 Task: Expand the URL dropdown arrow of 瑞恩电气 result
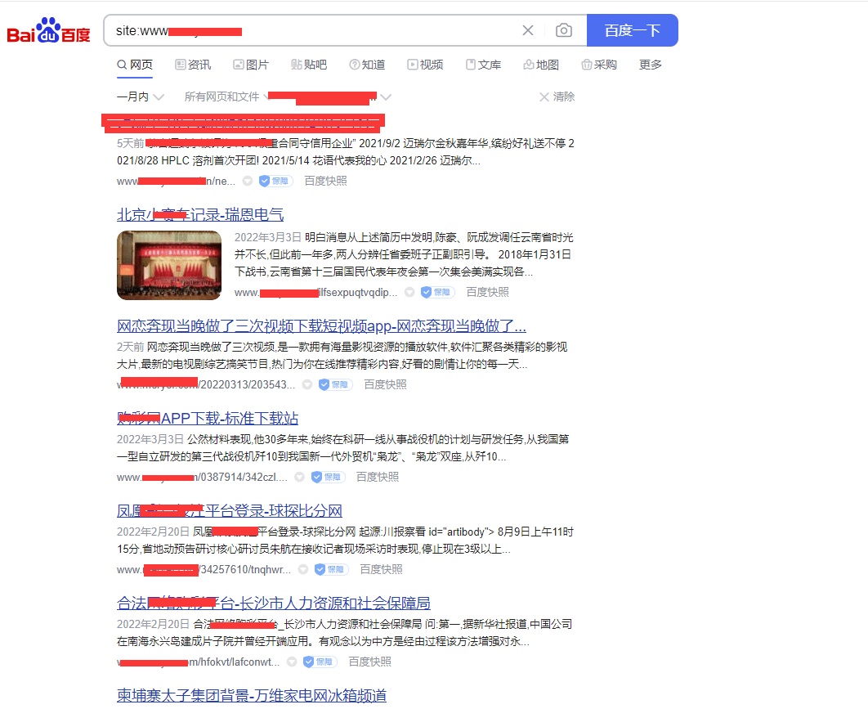[x=409, y=292]
